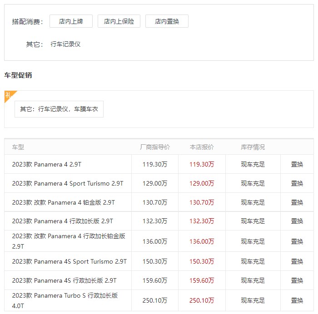This screenshot has height=314, width=318.
Task: Click the 店内上保险 button
Action: (x=119, y=21)
